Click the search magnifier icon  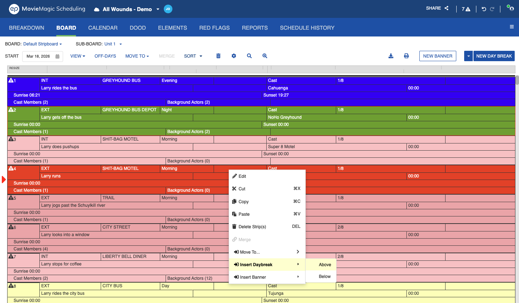[x=249, y=56]
